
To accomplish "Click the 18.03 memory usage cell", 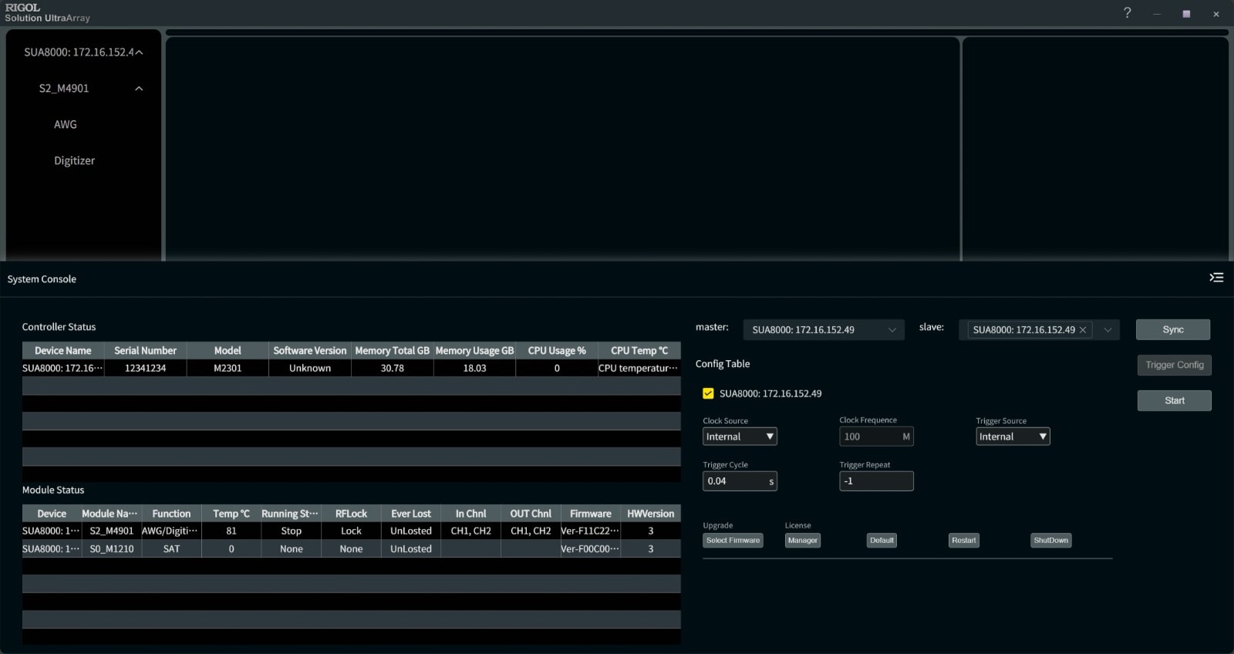I will (x=474, y=369).
